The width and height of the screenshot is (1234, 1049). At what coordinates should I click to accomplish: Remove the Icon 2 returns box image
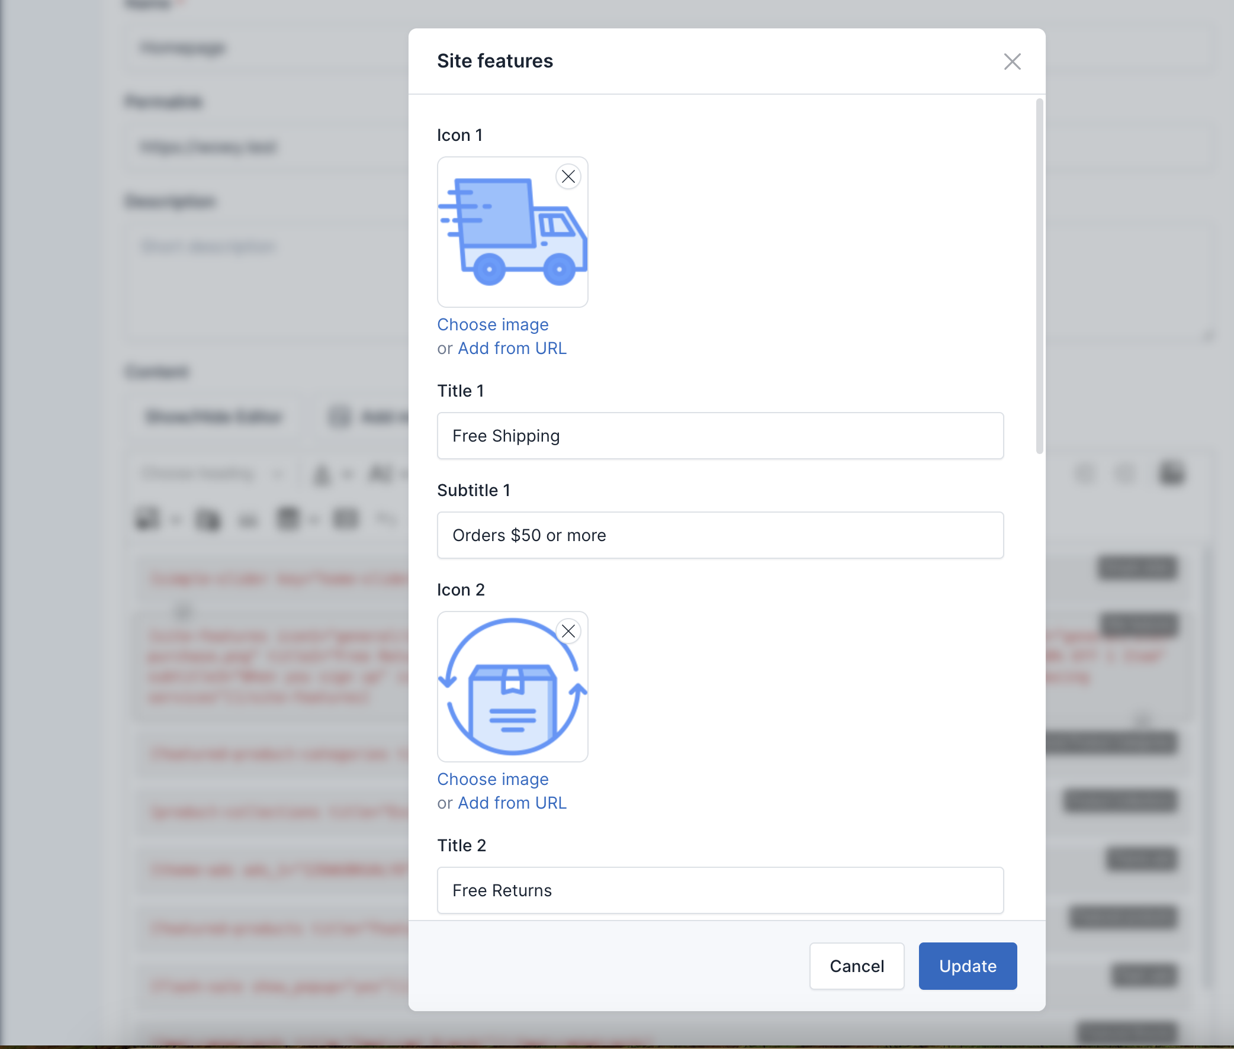tap(568, 631)
